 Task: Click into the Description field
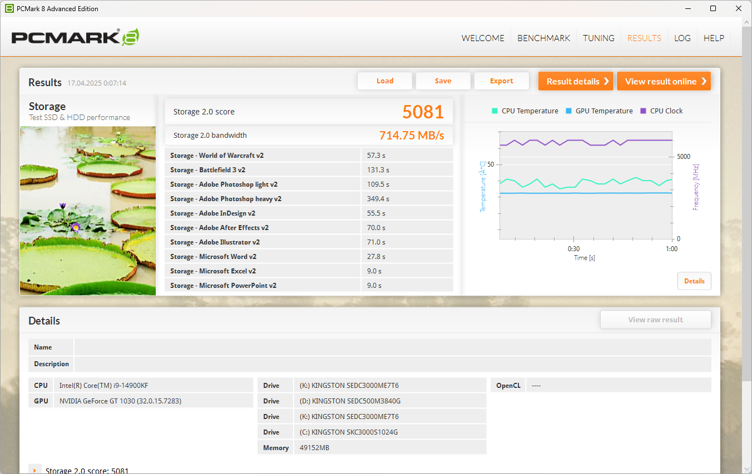(x=393, y=364)
